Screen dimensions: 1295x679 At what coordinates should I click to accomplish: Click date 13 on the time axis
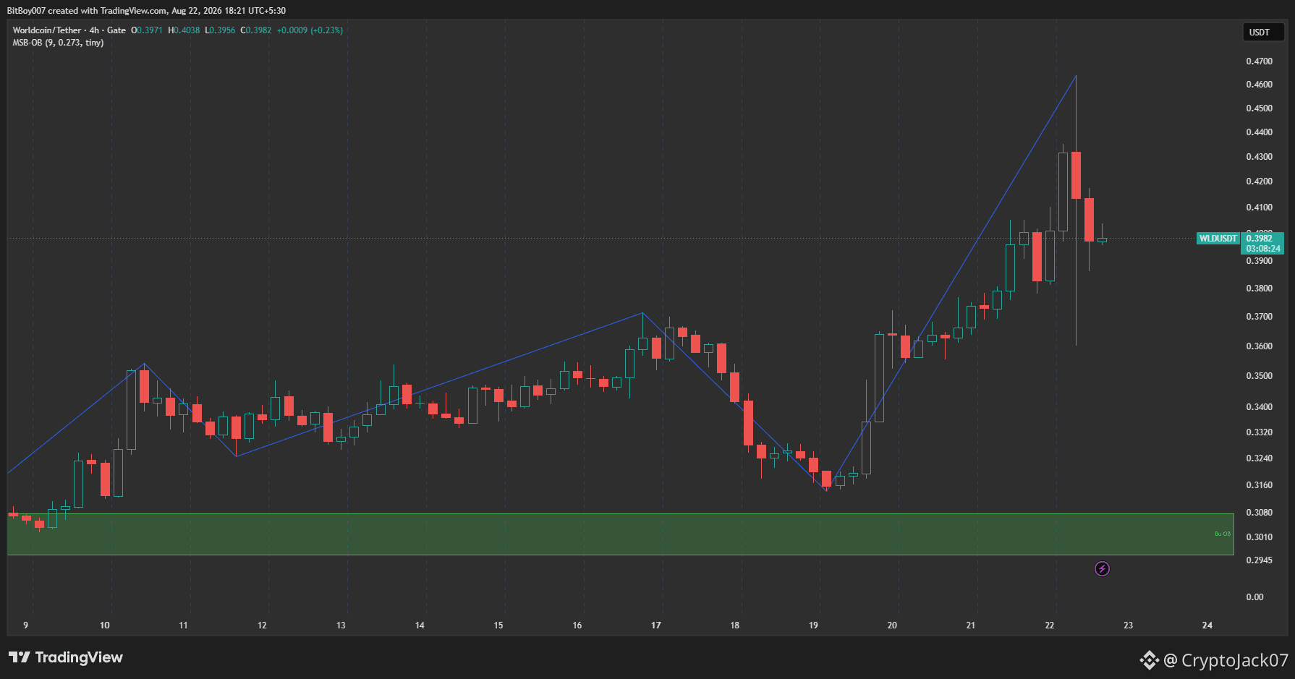(x=341, y=625)
